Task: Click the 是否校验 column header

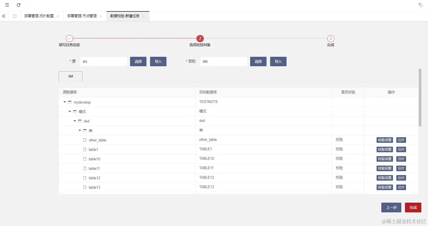Action: [348, 92]
